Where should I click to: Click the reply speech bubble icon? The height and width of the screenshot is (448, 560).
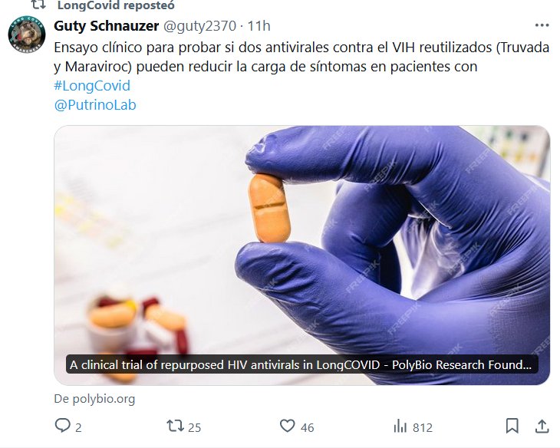pos(62,426)
